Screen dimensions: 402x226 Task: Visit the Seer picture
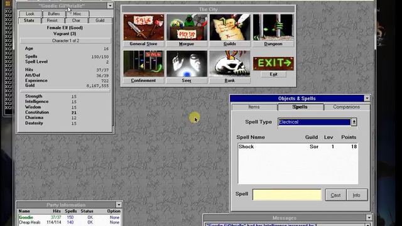187,63
